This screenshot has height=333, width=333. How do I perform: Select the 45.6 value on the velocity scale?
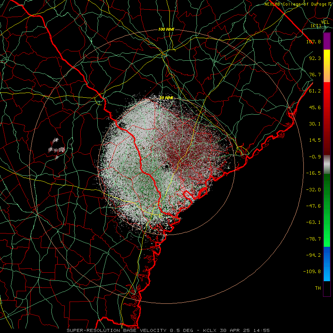click(315, 107)
